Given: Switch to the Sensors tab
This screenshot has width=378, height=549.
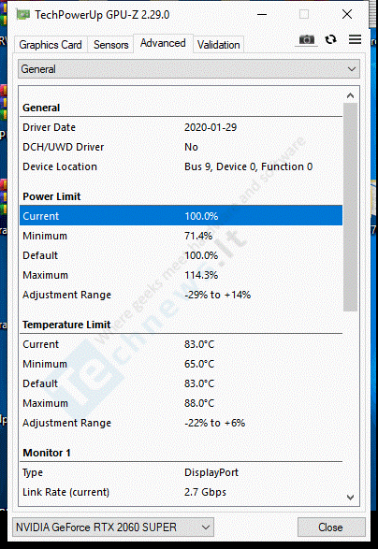Looking at the screenshot, I should (x=110, y=45).
